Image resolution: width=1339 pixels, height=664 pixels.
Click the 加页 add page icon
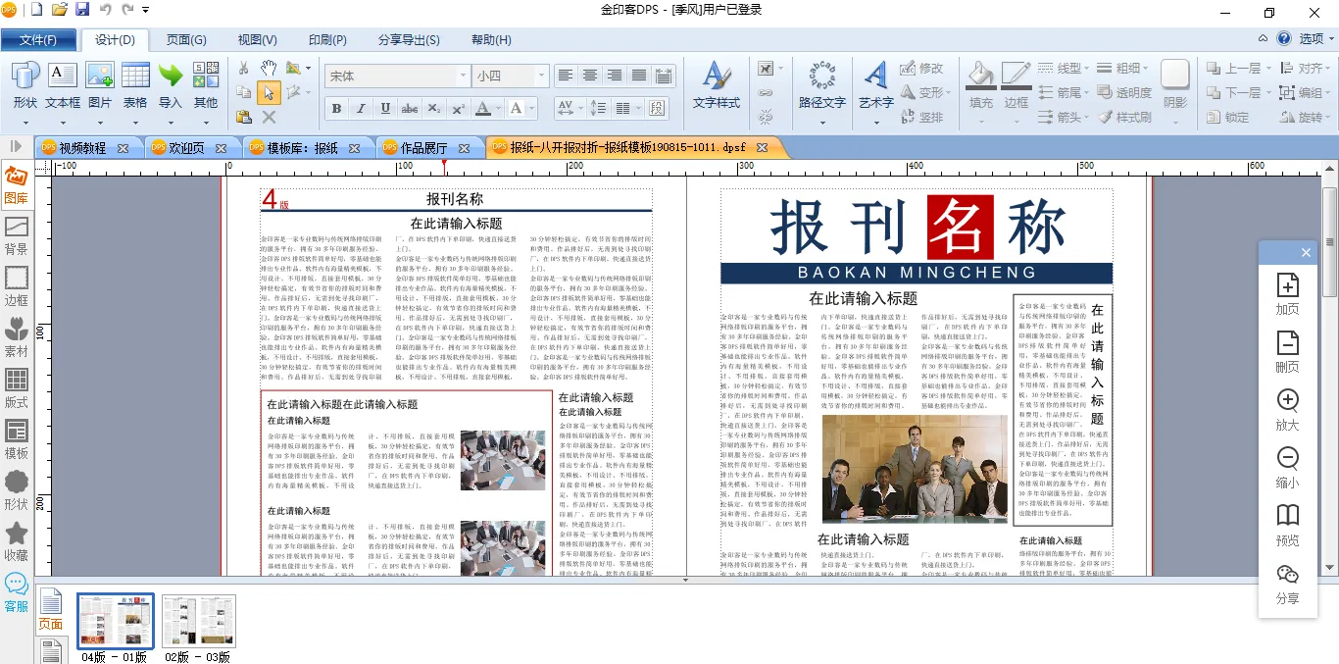pyautogui.click(x=1287, y=293)
